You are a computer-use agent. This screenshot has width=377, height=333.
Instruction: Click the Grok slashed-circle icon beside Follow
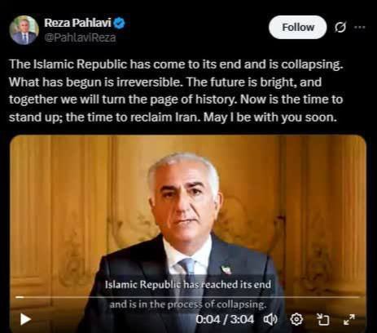[x=340, y=27]
